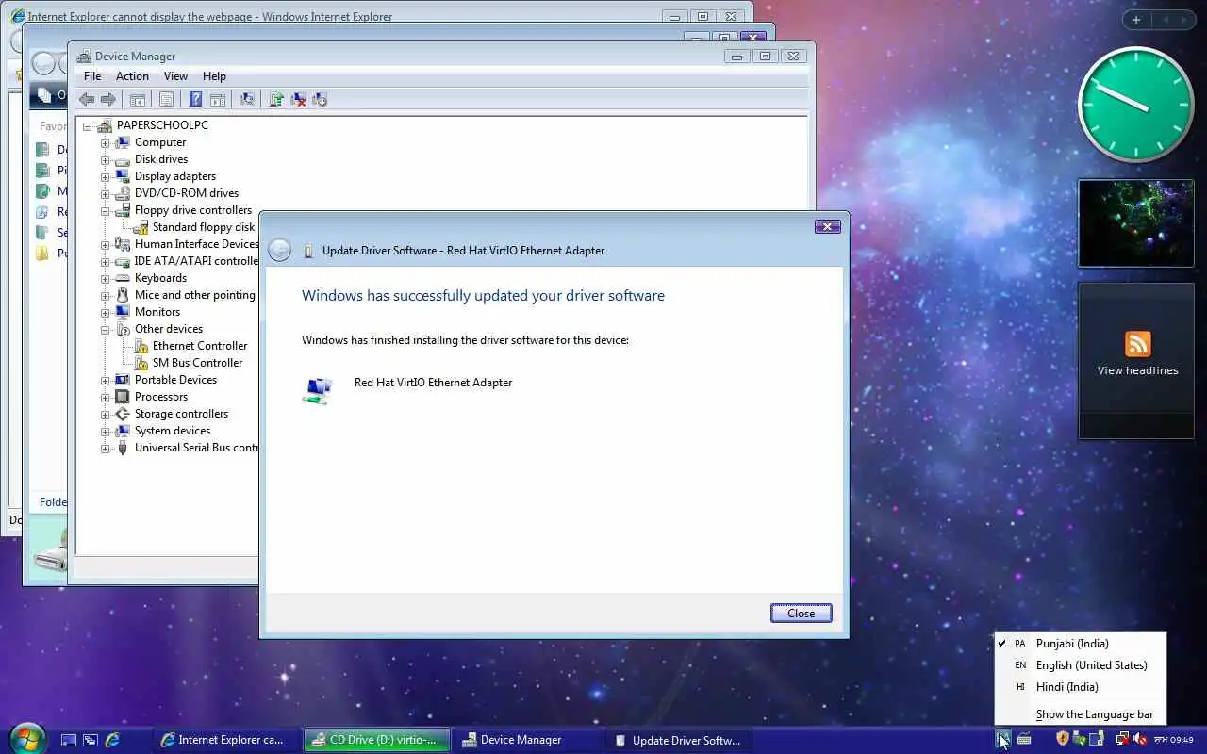Click the taskbar clock showing 09:49
This screenshot has width=1207, height=754.
1174,739
